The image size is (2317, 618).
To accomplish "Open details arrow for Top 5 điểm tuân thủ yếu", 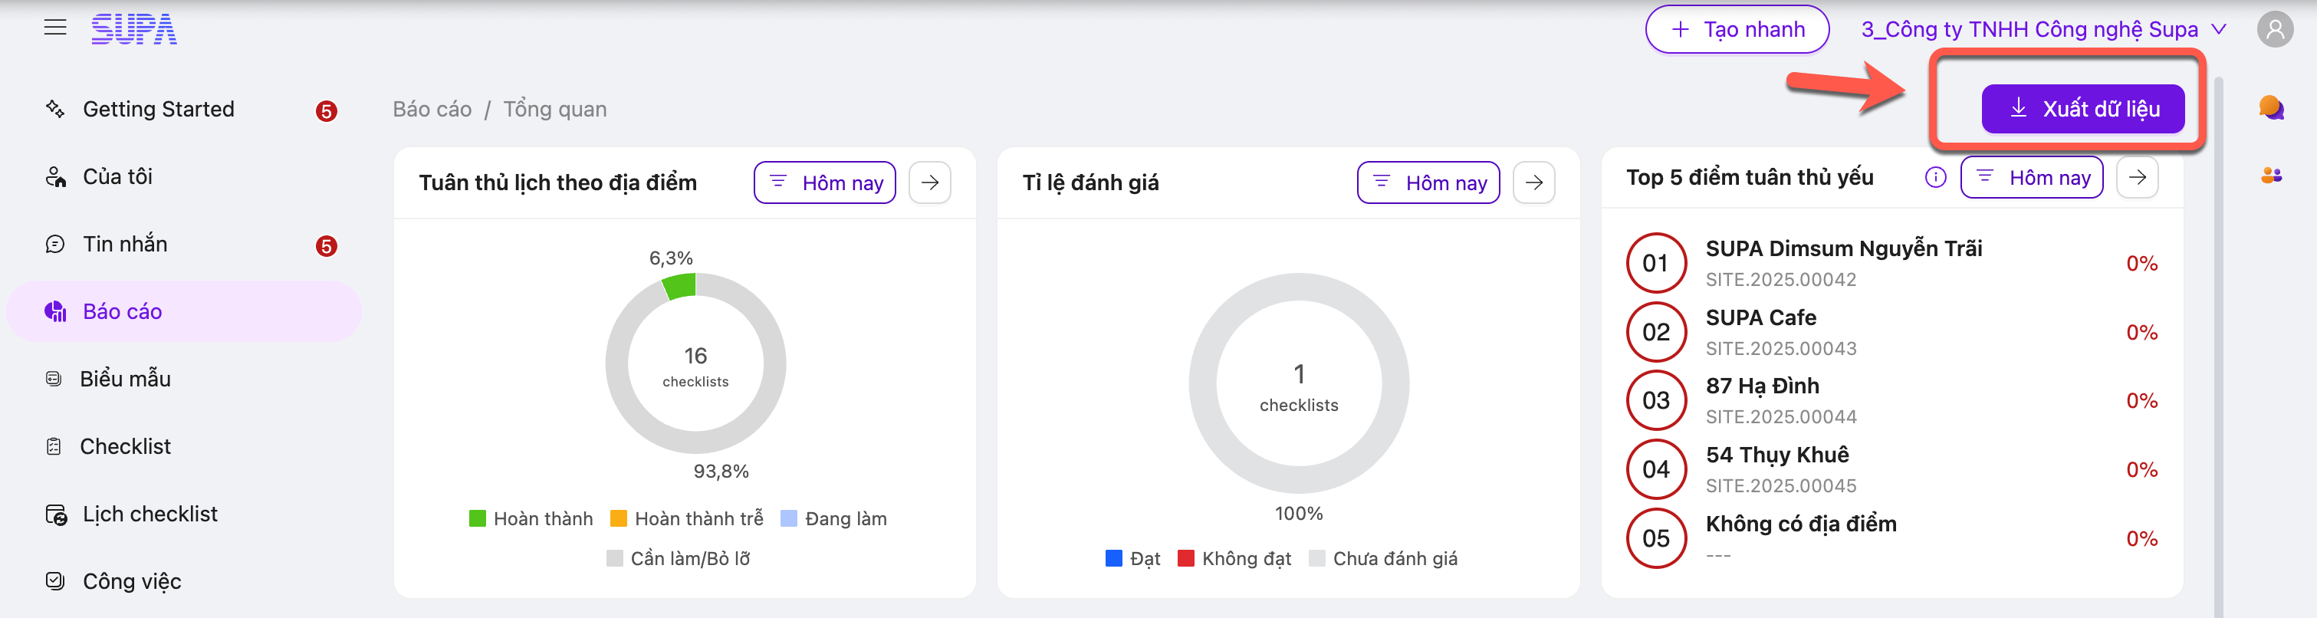I will click(2137, 177).
